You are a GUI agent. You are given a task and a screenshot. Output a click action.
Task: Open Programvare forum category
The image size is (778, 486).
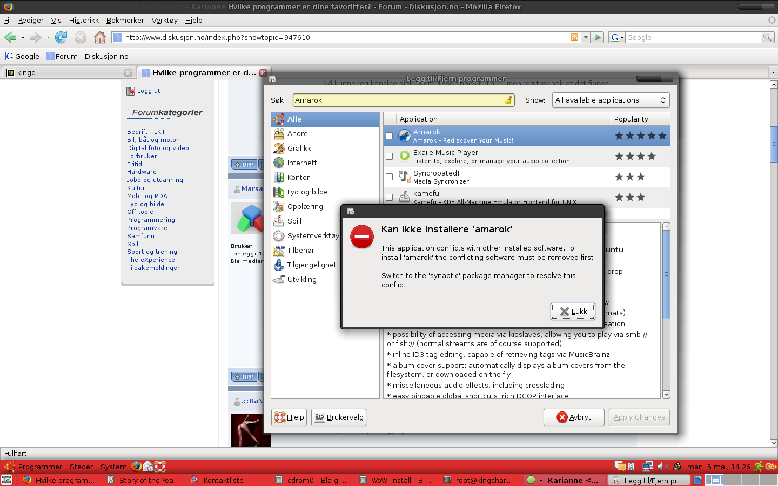[x=147, y=228]
